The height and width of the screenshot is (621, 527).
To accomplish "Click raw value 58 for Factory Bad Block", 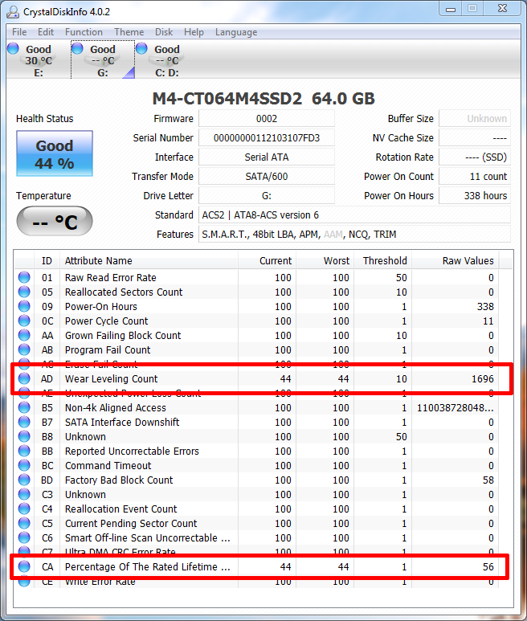I will [x=488, y=480].
